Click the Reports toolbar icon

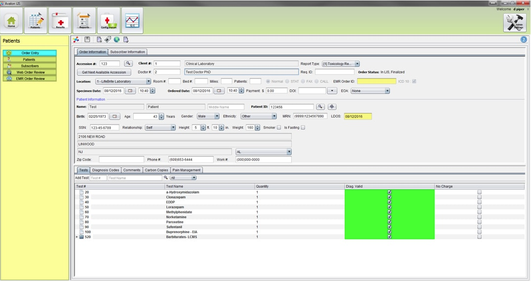84,21
